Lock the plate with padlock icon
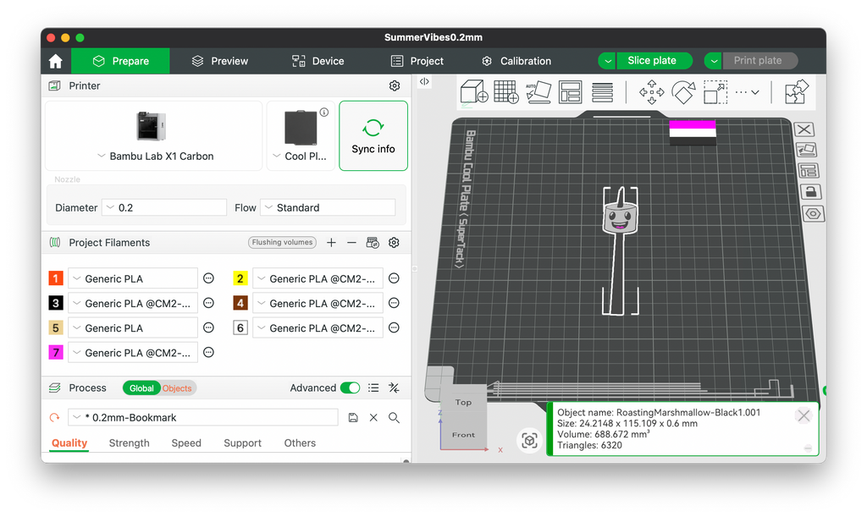 click(810, 192)
